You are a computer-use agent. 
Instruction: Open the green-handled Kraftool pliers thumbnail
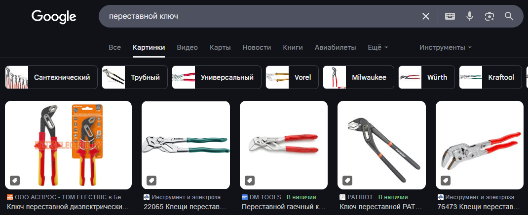[x=186, y=145]
